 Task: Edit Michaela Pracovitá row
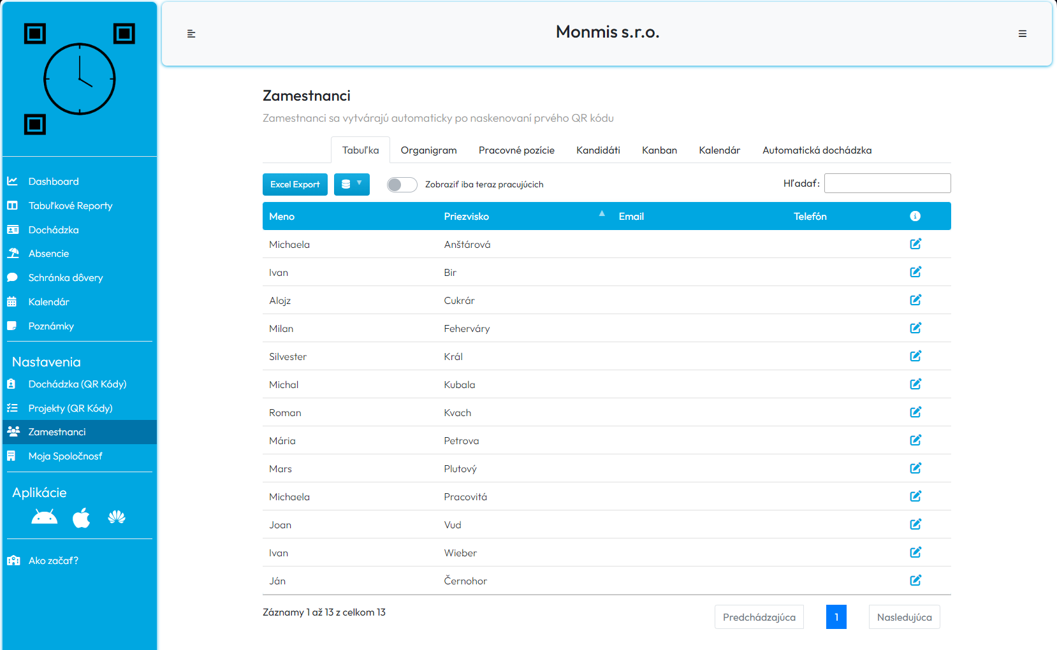(915, 496)
